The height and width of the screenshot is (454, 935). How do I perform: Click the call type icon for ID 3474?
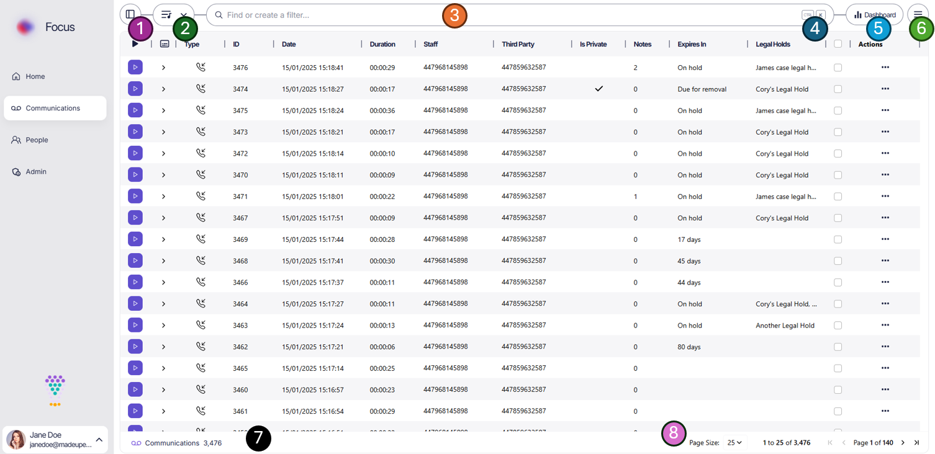coord(201,89)
